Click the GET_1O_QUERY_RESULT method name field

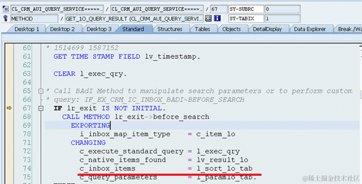pos(134,19)
